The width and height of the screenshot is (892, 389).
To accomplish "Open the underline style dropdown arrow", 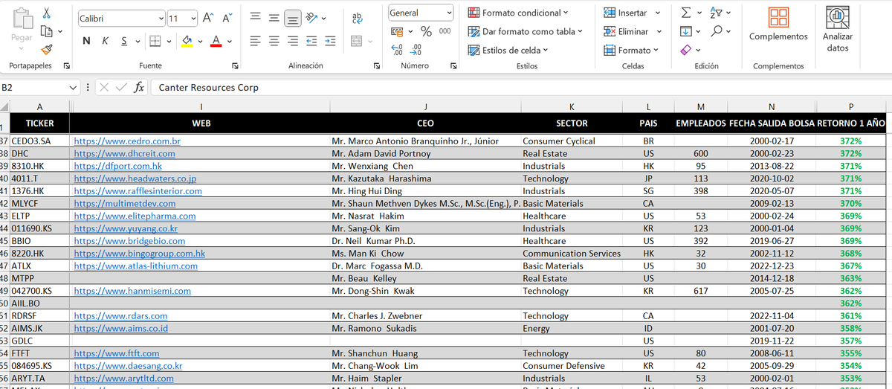I will tap(137, 41).
